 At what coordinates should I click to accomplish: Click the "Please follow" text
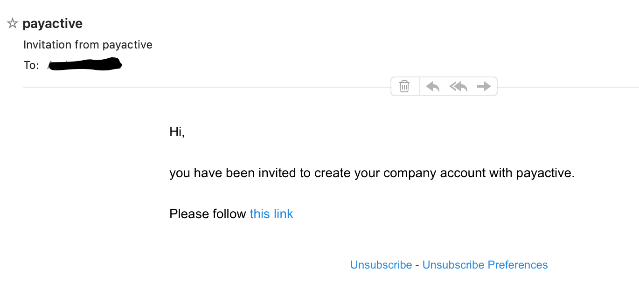pos(208,214)
